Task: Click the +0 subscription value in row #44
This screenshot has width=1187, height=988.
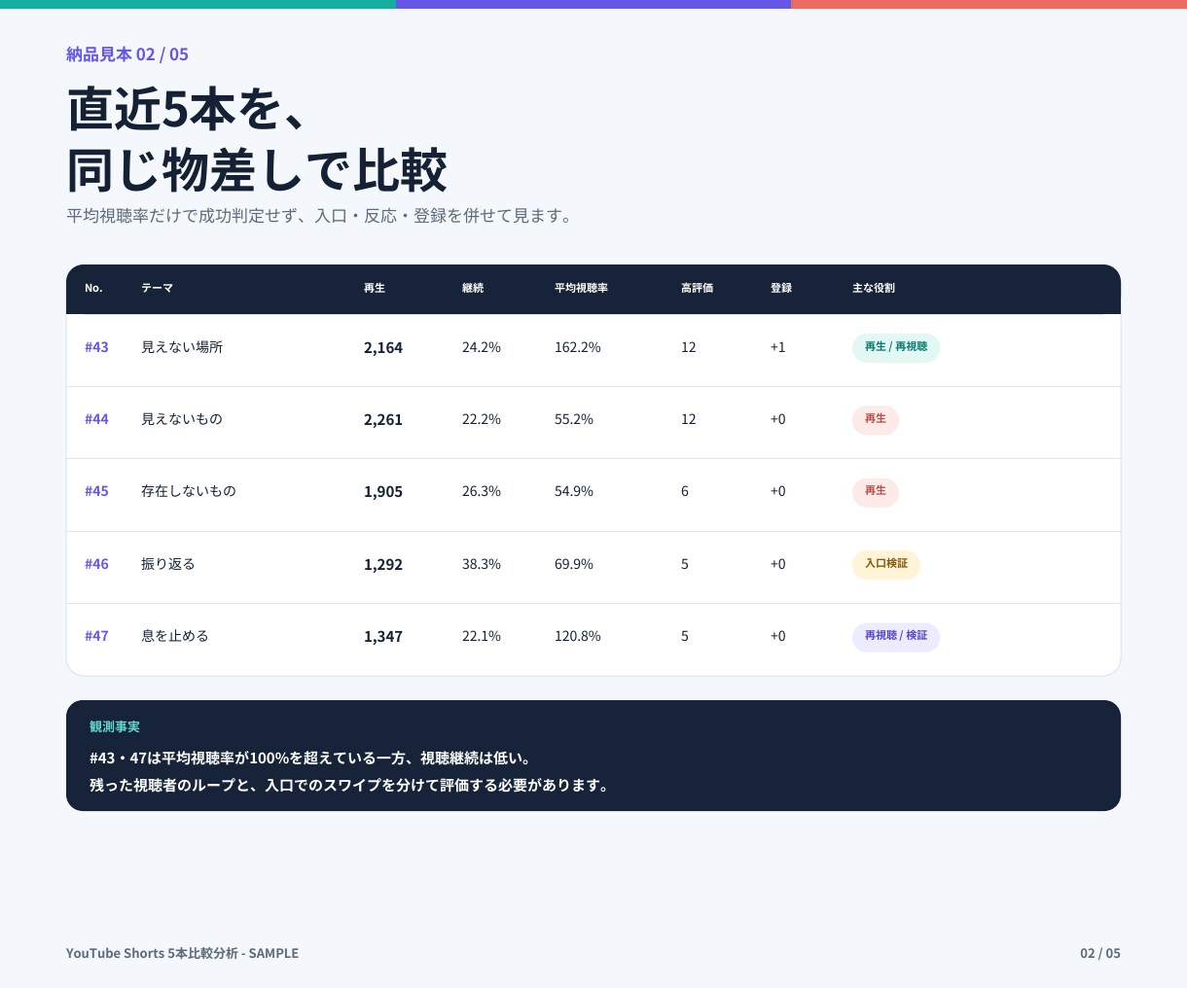Action: [x=778, y=419]
